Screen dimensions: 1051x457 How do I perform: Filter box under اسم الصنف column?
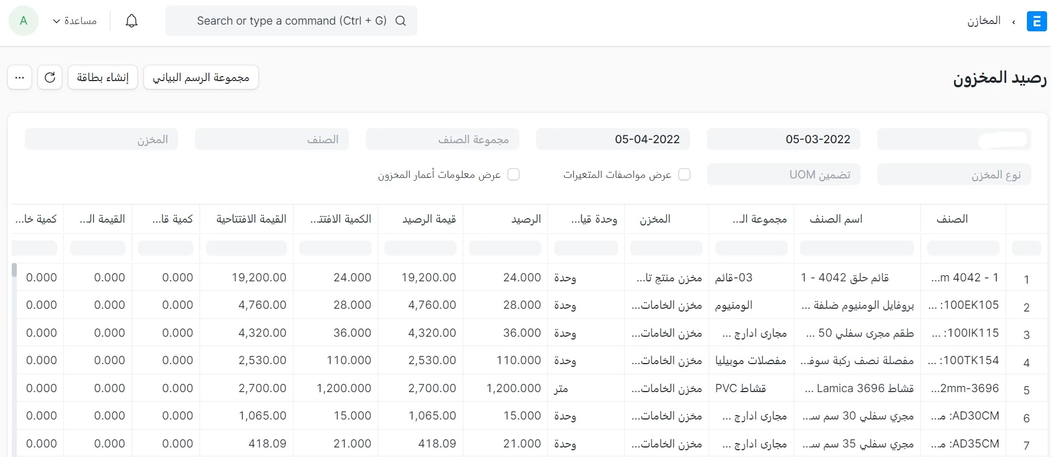(x=857, y=248)
